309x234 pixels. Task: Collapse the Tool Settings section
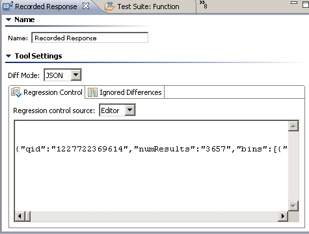point(8,56)
